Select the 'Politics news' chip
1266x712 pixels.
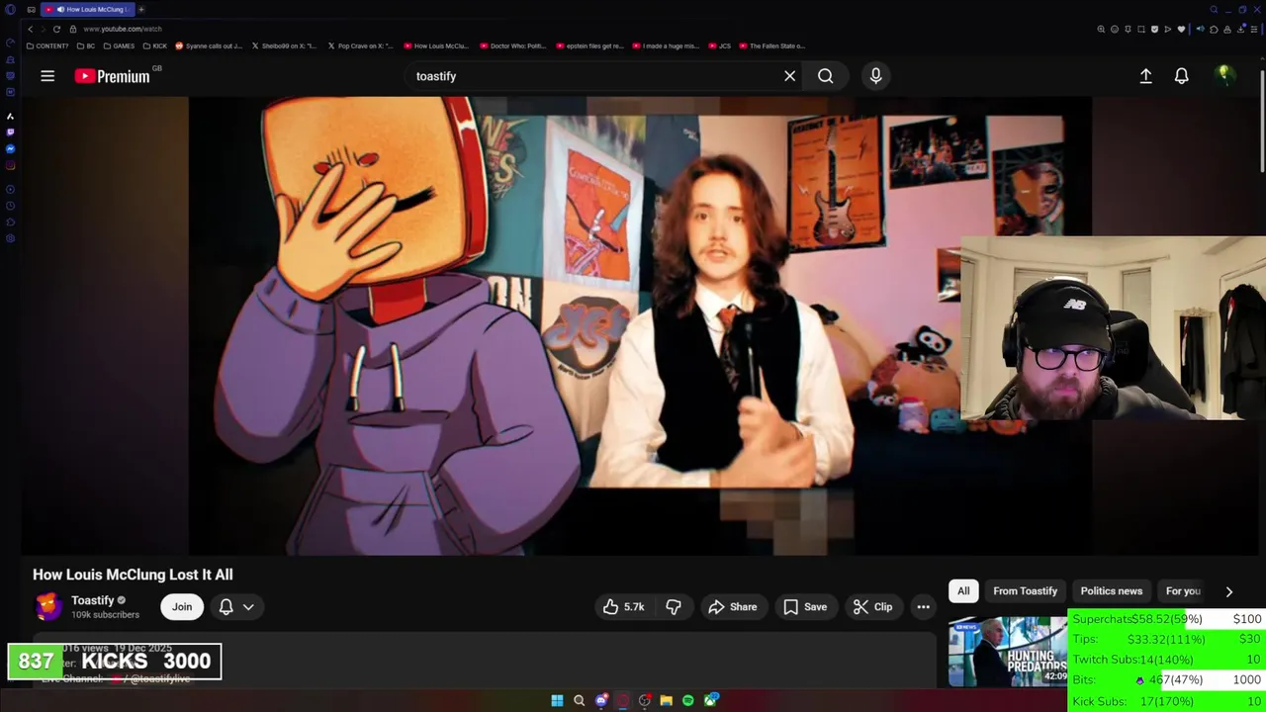(x=1111, y=591)
